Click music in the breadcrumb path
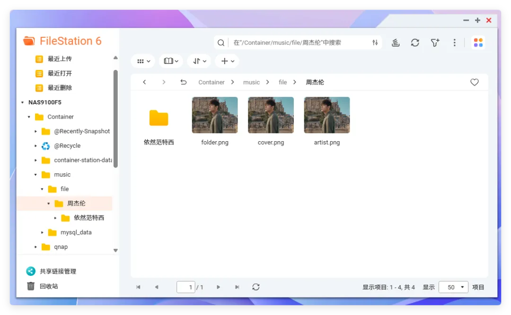 click(251, 82)
